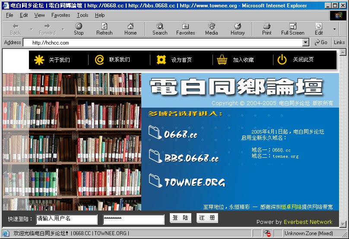Go to the Home page icon
The height and width of the screenshot is (239, 349).
click(130, 26)
